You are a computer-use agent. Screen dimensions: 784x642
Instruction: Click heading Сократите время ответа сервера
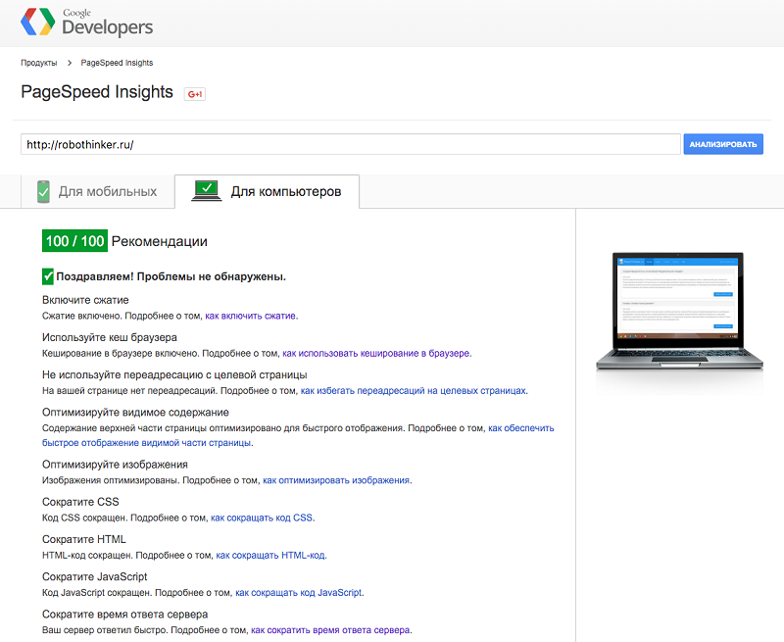[125, 615]
